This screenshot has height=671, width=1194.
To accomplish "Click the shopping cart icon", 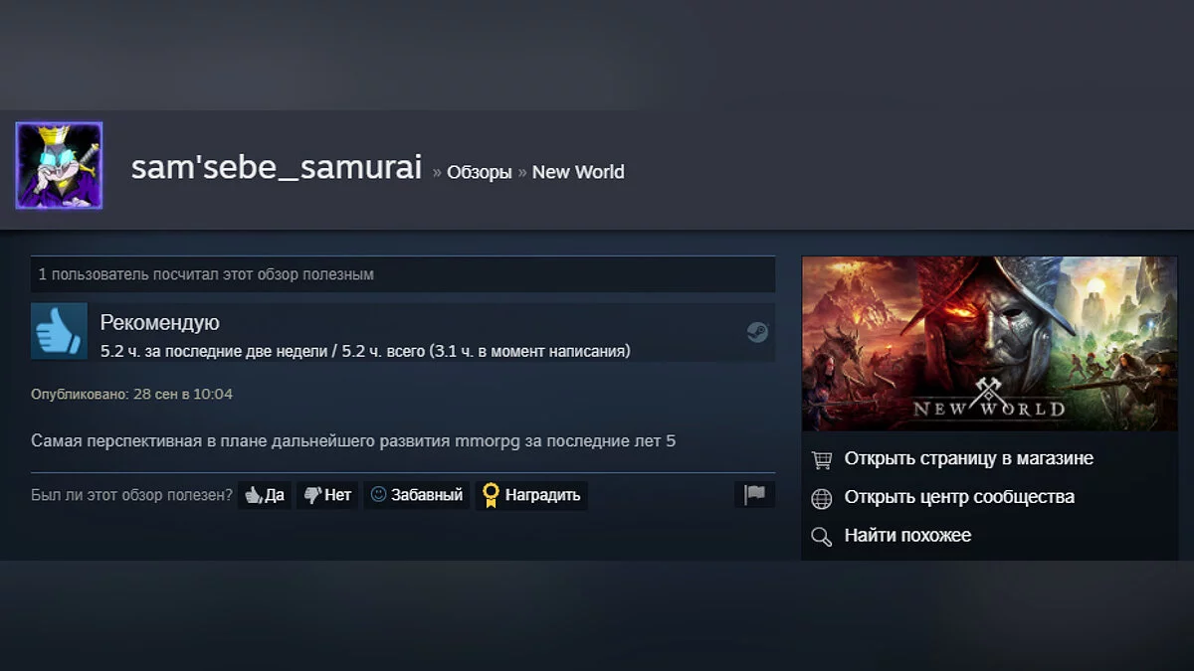I will (821, 459).
